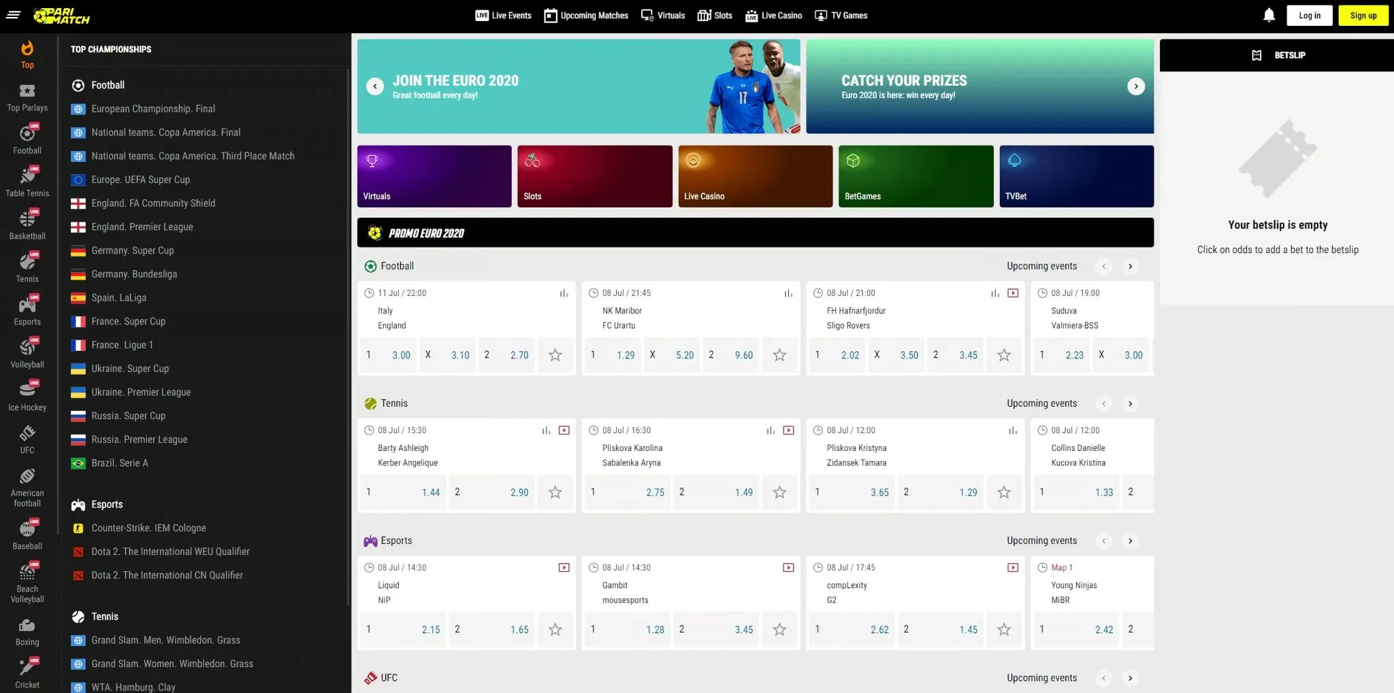Select the UFC icon in the left sidebar
Image resolution: width=1394 pixels, height=693 pixels.
(27, 438)
